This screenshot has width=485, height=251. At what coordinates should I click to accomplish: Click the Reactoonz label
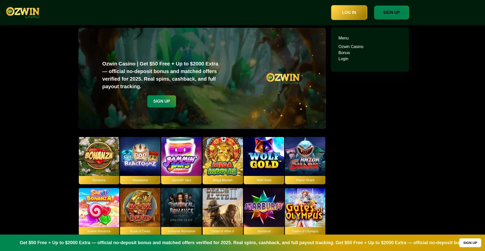(140, 180)
